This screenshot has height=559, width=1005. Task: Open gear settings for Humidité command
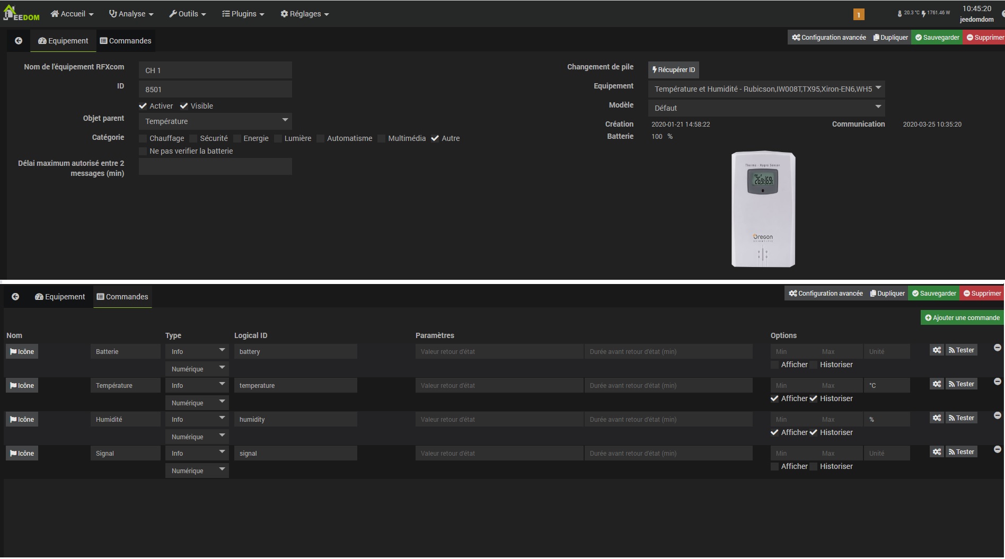point(937,418)
